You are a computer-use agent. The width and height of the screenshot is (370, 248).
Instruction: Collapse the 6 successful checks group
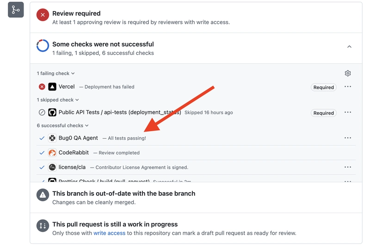pos(63,126)
